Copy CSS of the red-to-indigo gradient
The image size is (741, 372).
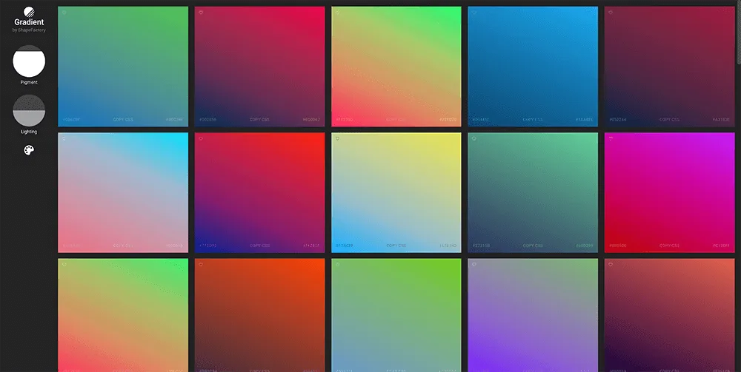click(259, 245)
